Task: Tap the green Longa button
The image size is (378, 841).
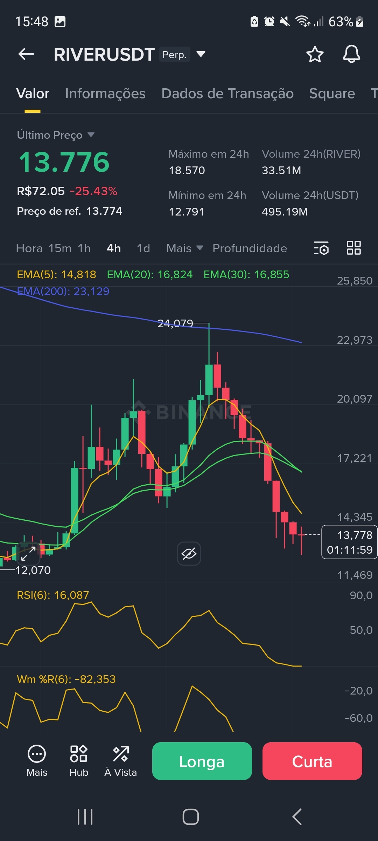Action: click(x=202, y=761)
